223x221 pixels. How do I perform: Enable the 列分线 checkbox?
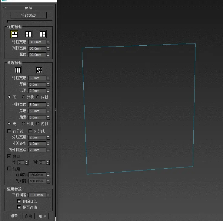[30, 131]
